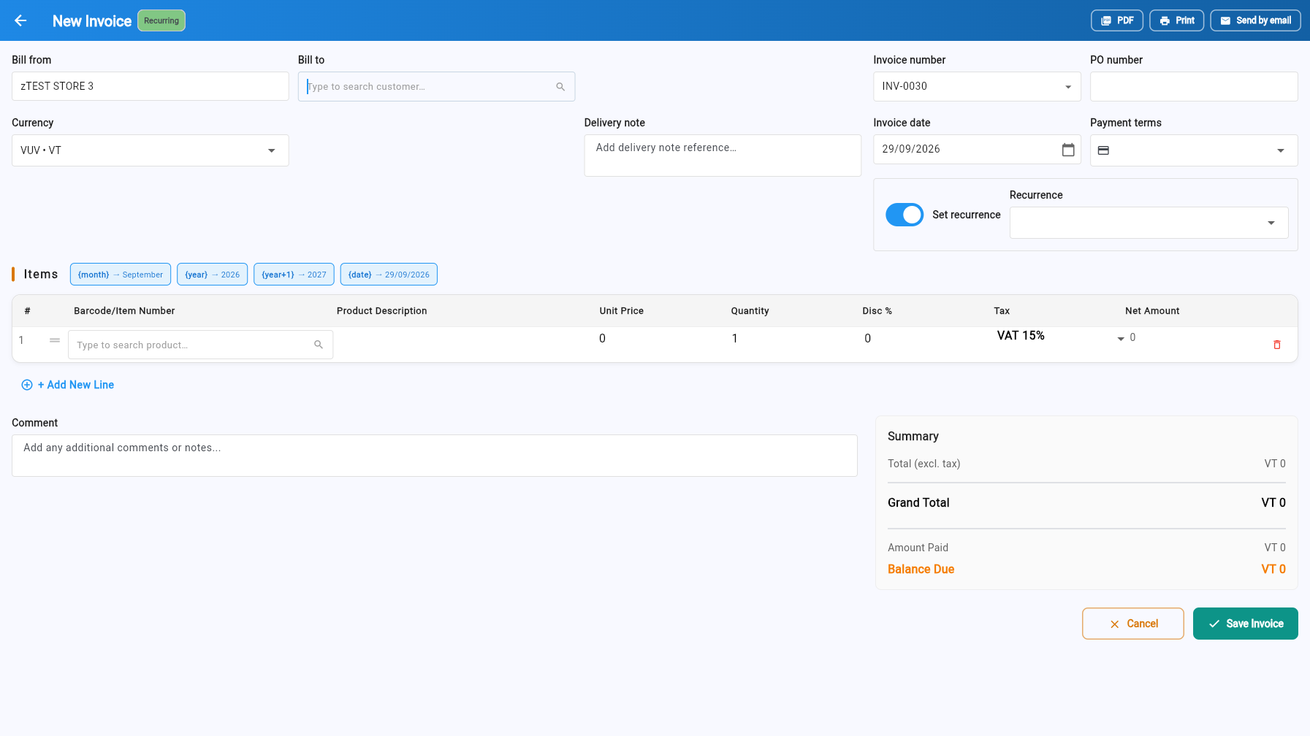Click the back arrow icon
This screenshot has height=736, width=1310.
tap(20, 20)
